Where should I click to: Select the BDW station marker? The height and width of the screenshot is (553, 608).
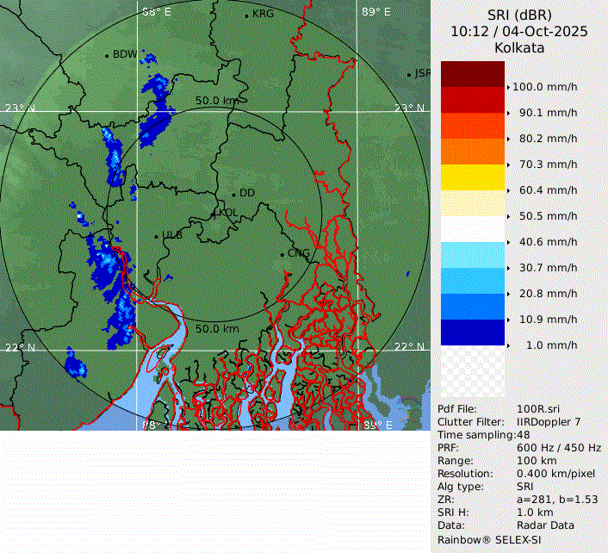click(107, 55)
